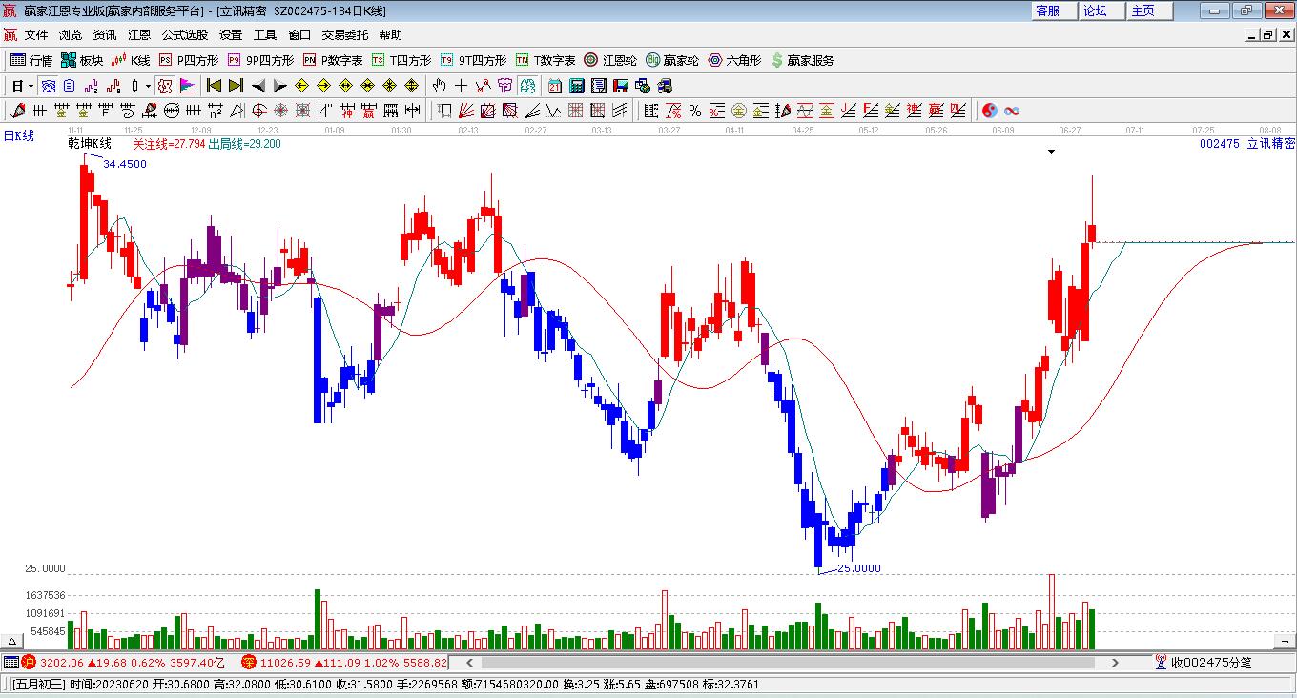
Task: Jump to last bar with skip-to-end icon
Action: coord(236,86)
